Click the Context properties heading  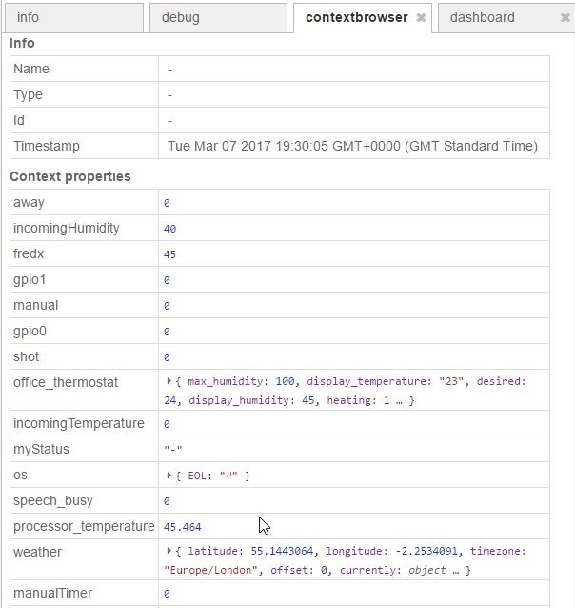70,176
